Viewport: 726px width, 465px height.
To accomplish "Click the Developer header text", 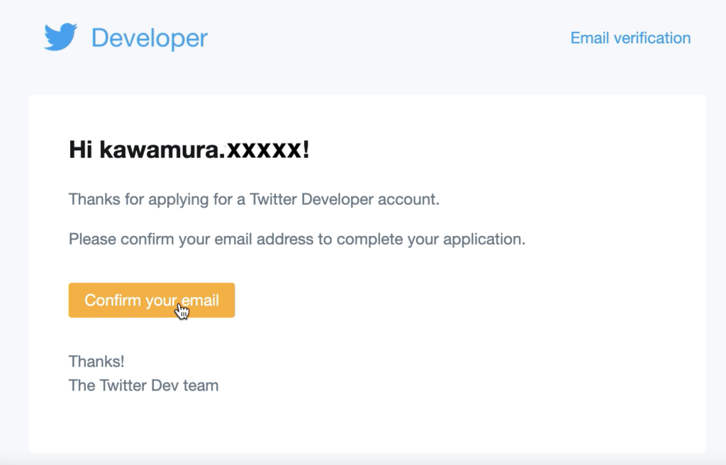I will coord(150,38).
